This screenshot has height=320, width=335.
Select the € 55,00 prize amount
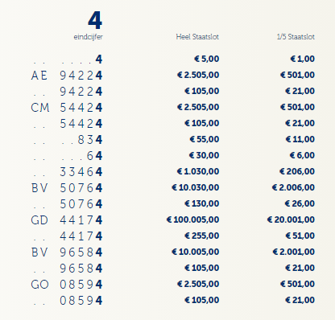205,139
